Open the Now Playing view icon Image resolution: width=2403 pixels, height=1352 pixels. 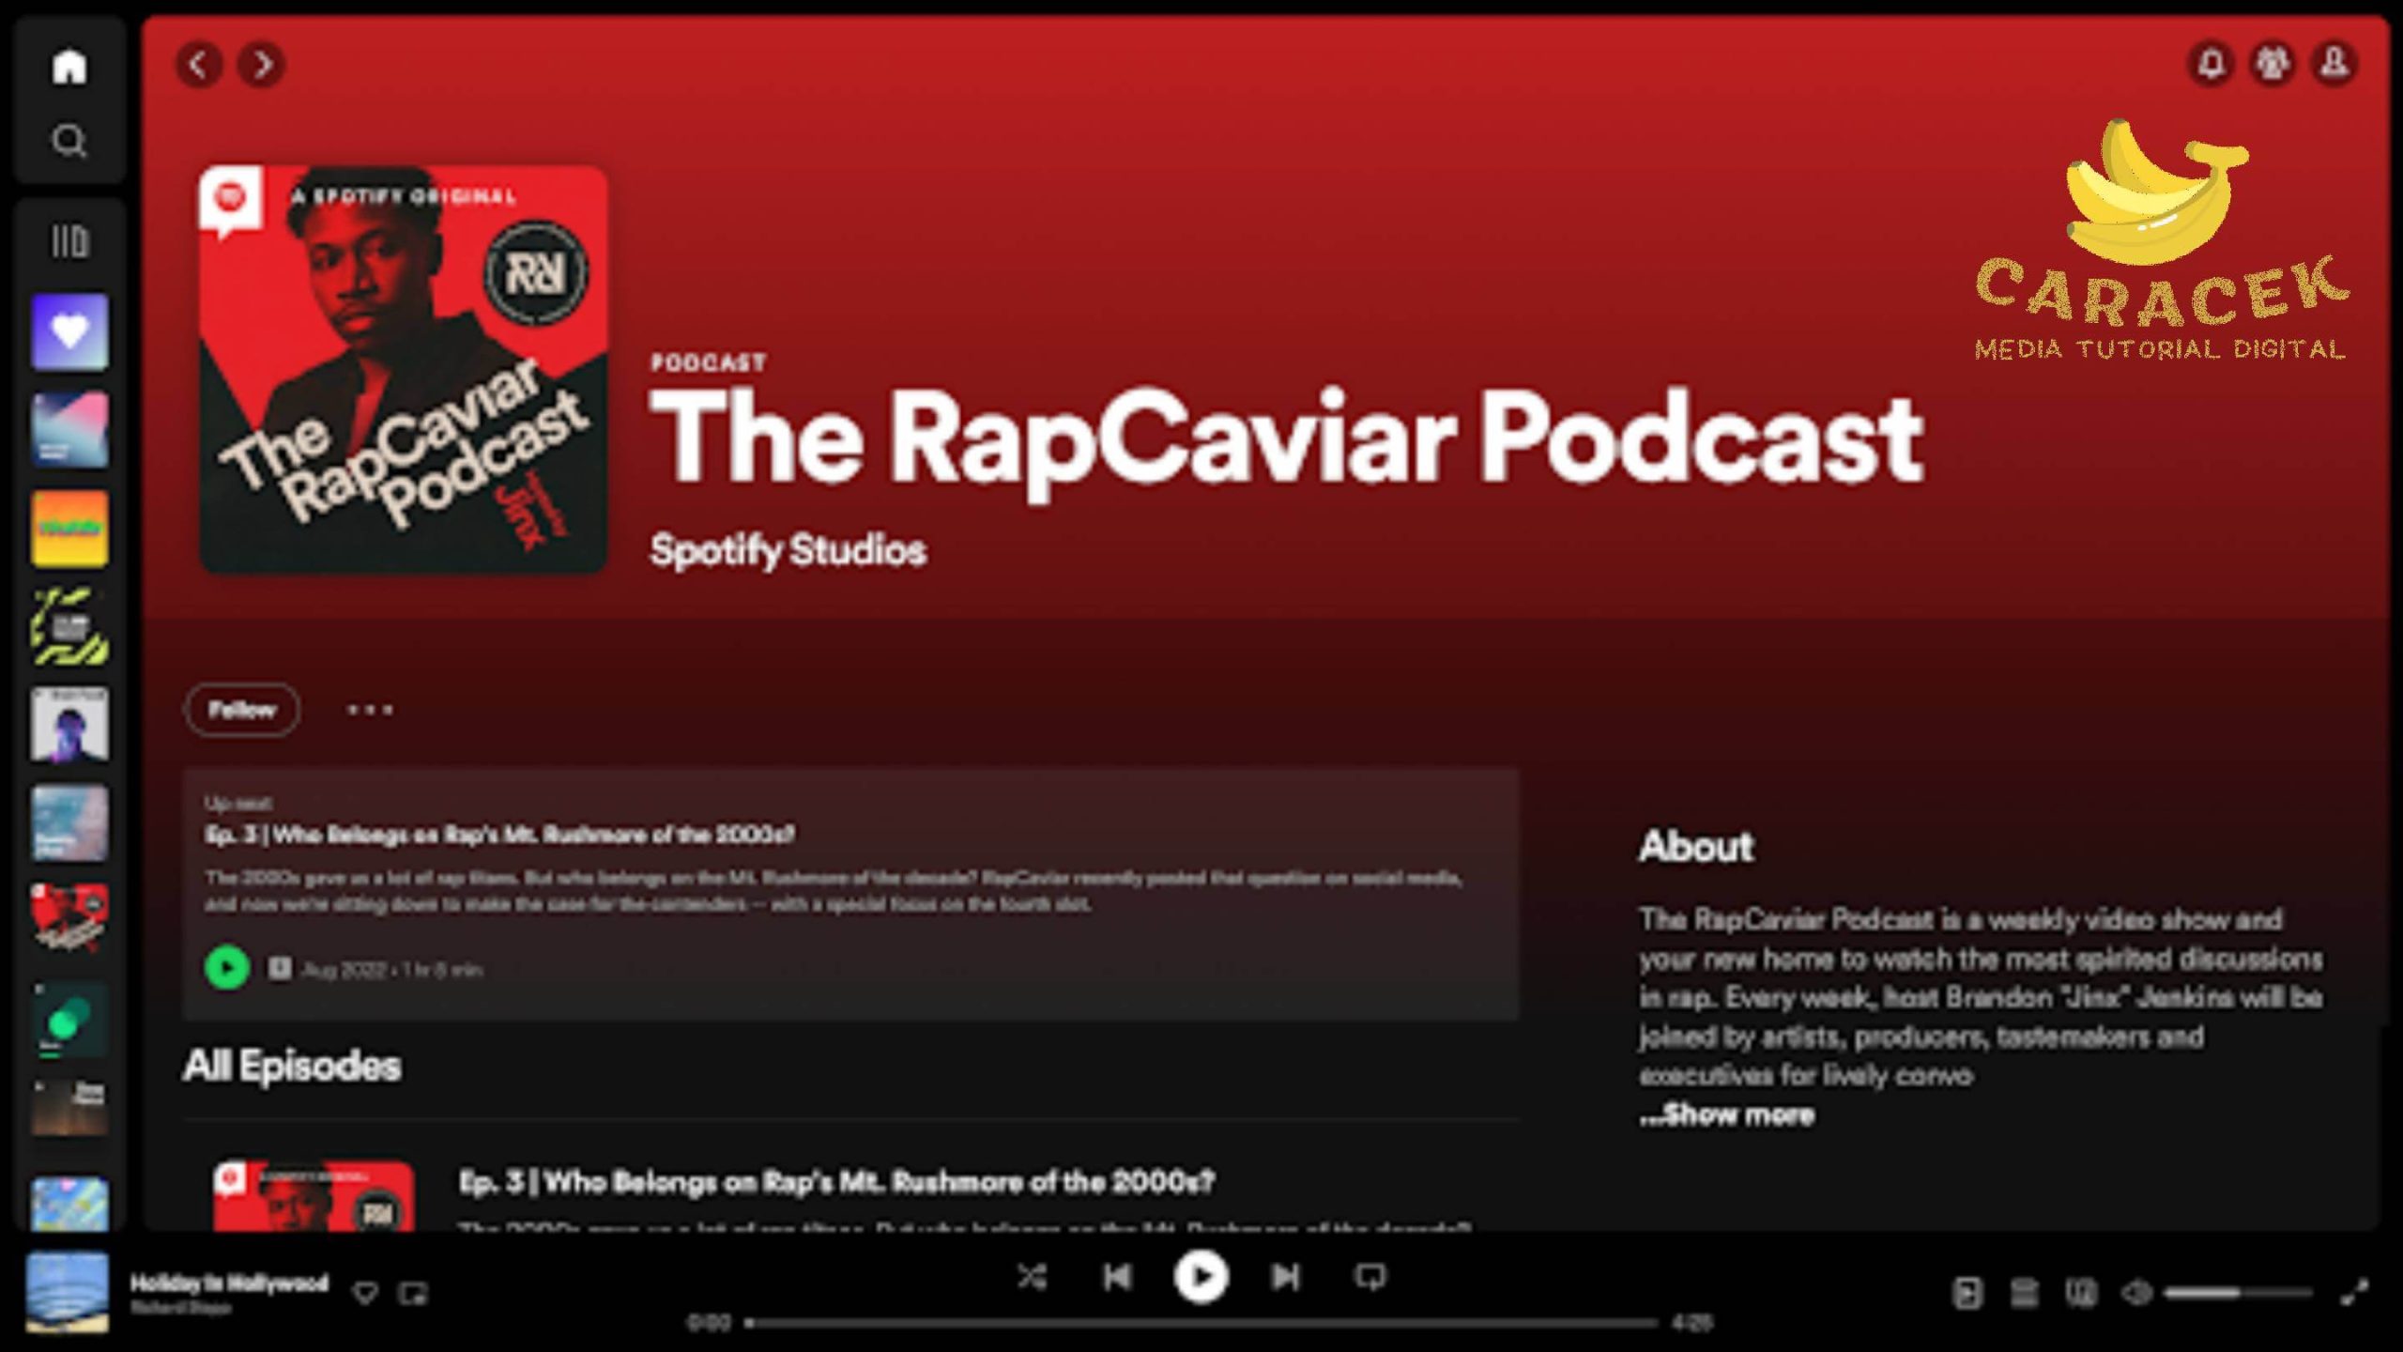(1967, 1293)
